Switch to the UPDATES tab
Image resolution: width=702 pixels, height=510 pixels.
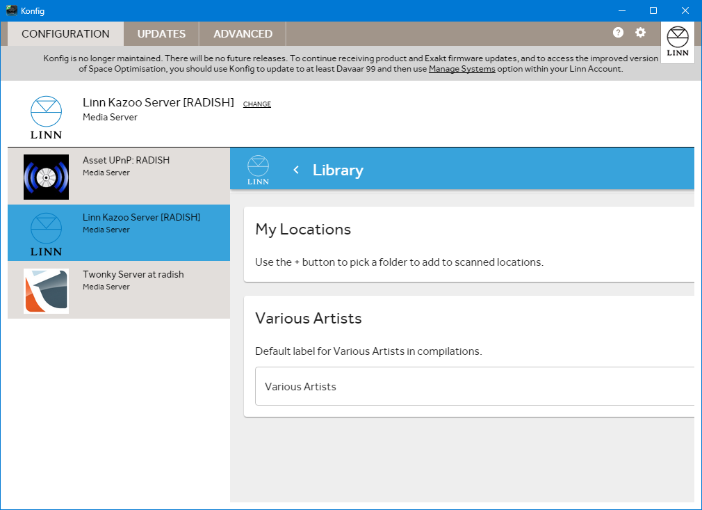tap(161, 33)
